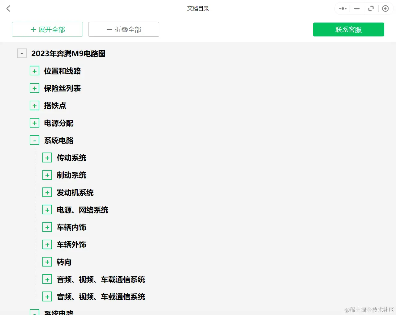This screenshot has height=315, width=396.
Task: Go back using the back arrow
Action: pos(8,8)
